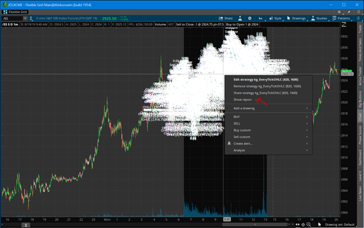Select the pointer cursor drawing tool
This screenshot has height=228, width=364.
click(320, 225)
